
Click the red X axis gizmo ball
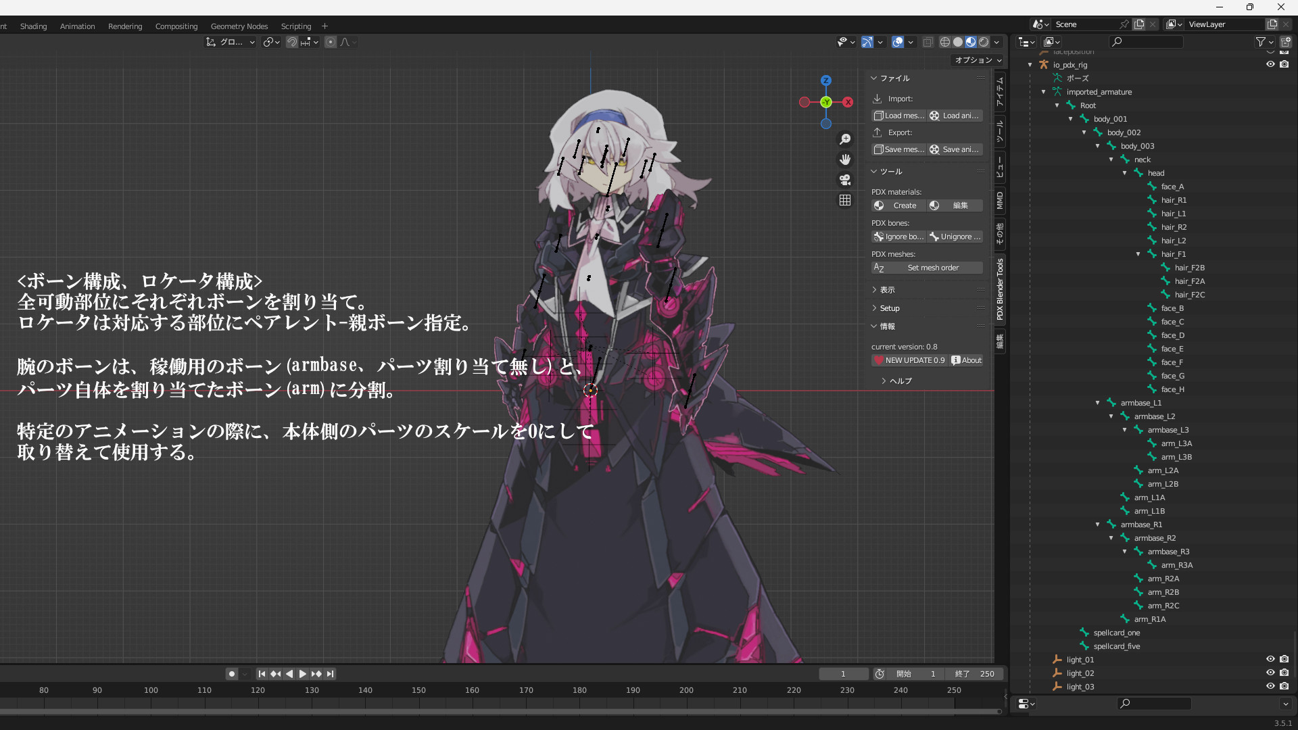[x=848, y=102]
